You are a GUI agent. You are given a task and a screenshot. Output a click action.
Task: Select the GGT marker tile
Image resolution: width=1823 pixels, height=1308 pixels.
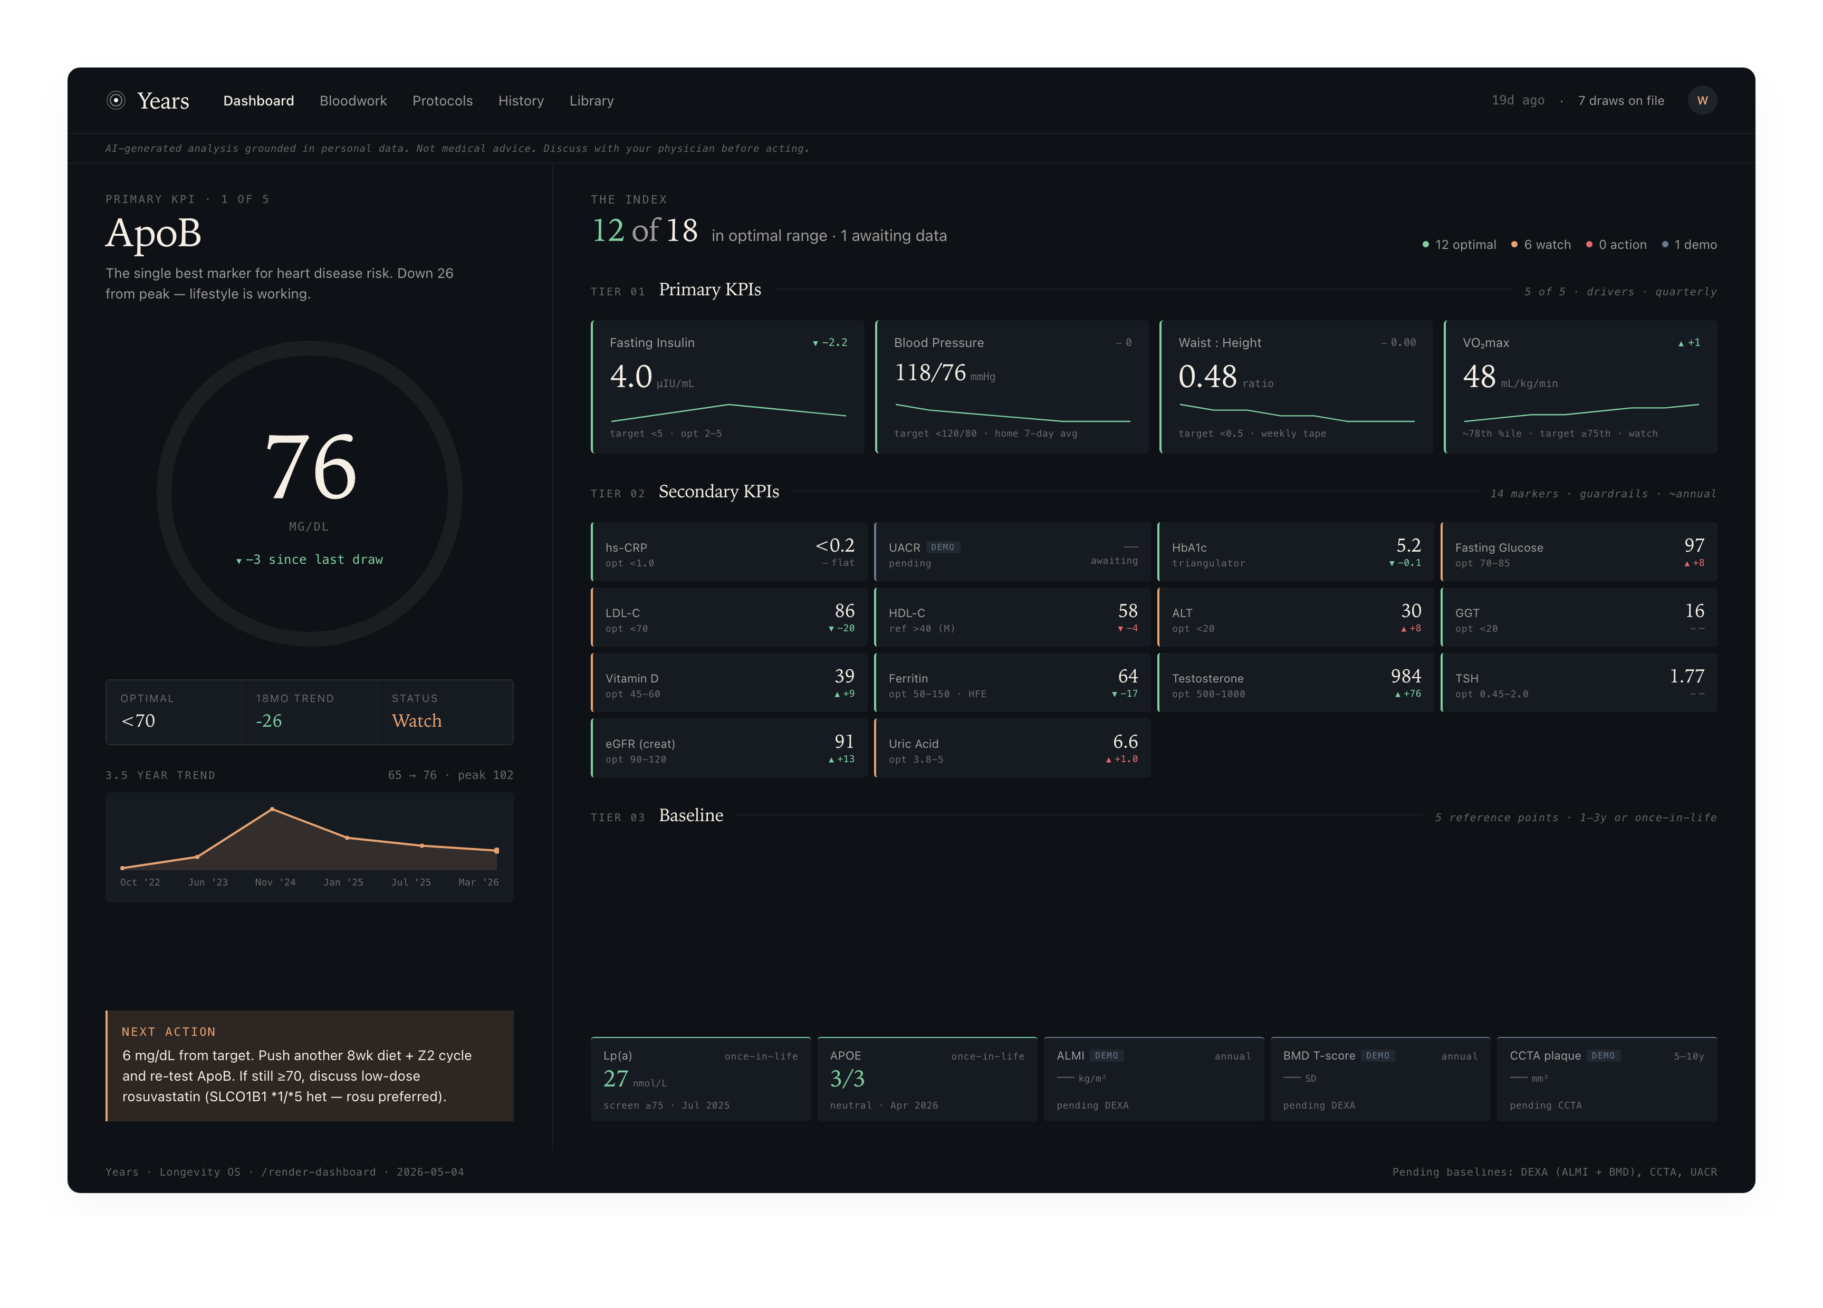(x=1579, y=617)
